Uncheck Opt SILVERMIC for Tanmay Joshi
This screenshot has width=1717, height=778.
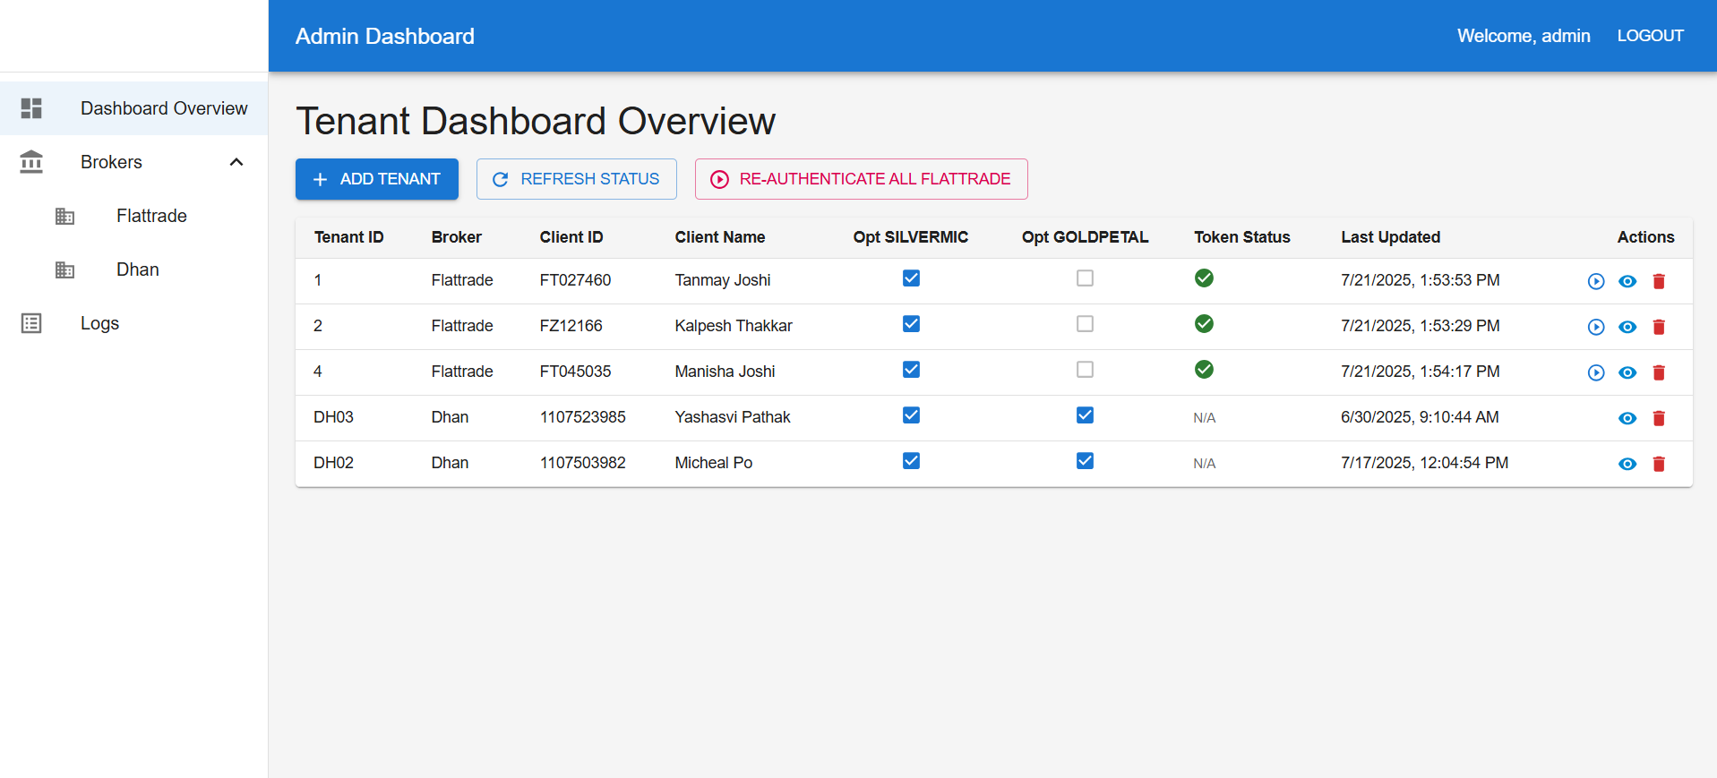point(911,278)
